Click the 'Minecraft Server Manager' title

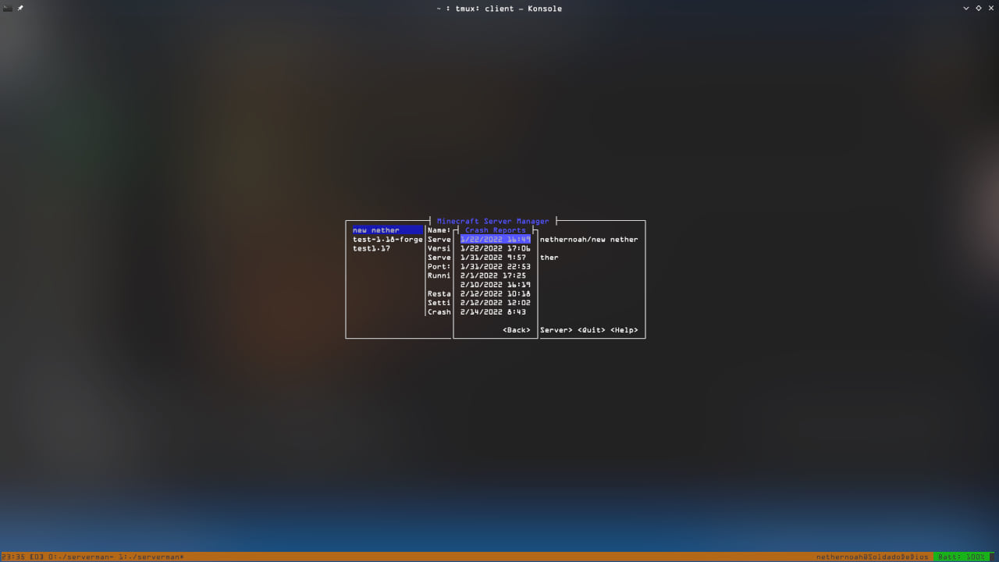coord(492,222)
